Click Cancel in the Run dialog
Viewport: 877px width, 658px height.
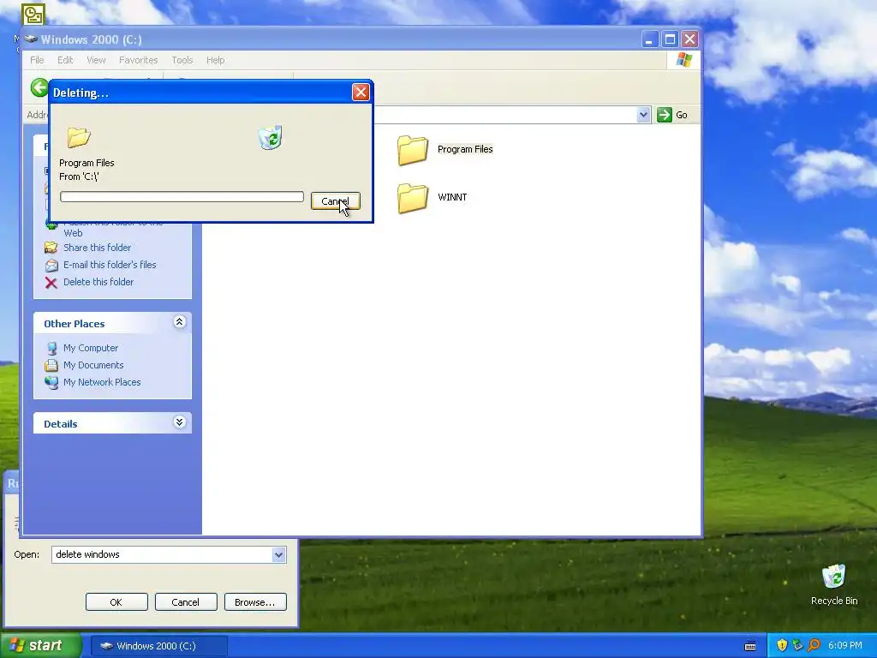click(186, 602)
